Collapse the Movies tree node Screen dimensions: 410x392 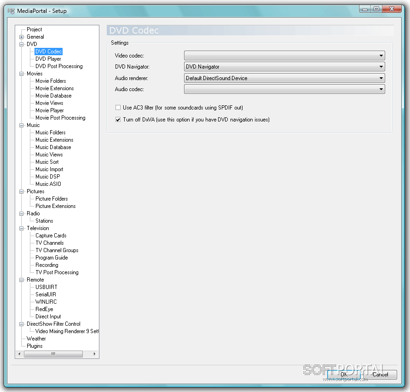(x=22, y=74)
